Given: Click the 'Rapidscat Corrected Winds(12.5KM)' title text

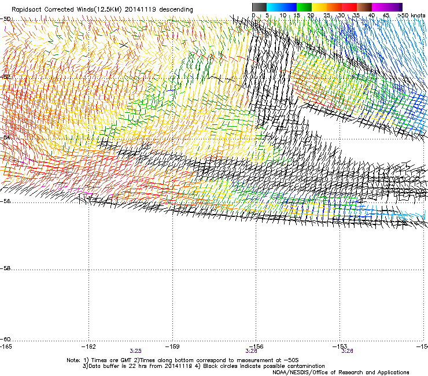Looking at the screenshot, I should [x=67, y=10].
